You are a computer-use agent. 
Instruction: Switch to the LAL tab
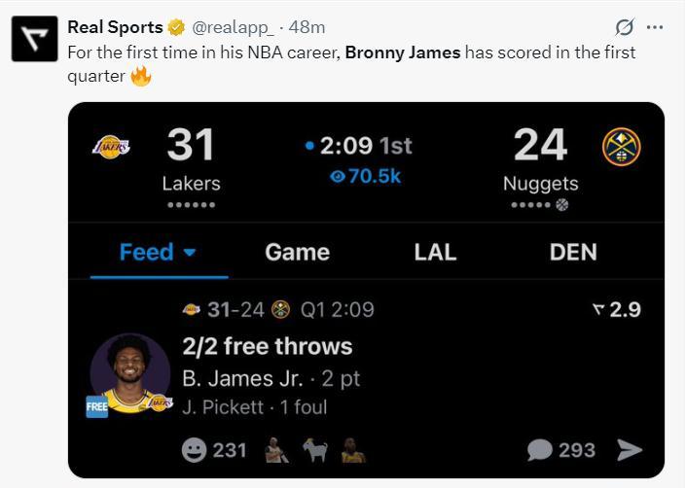pyautogui.click(x=435, y=252)
